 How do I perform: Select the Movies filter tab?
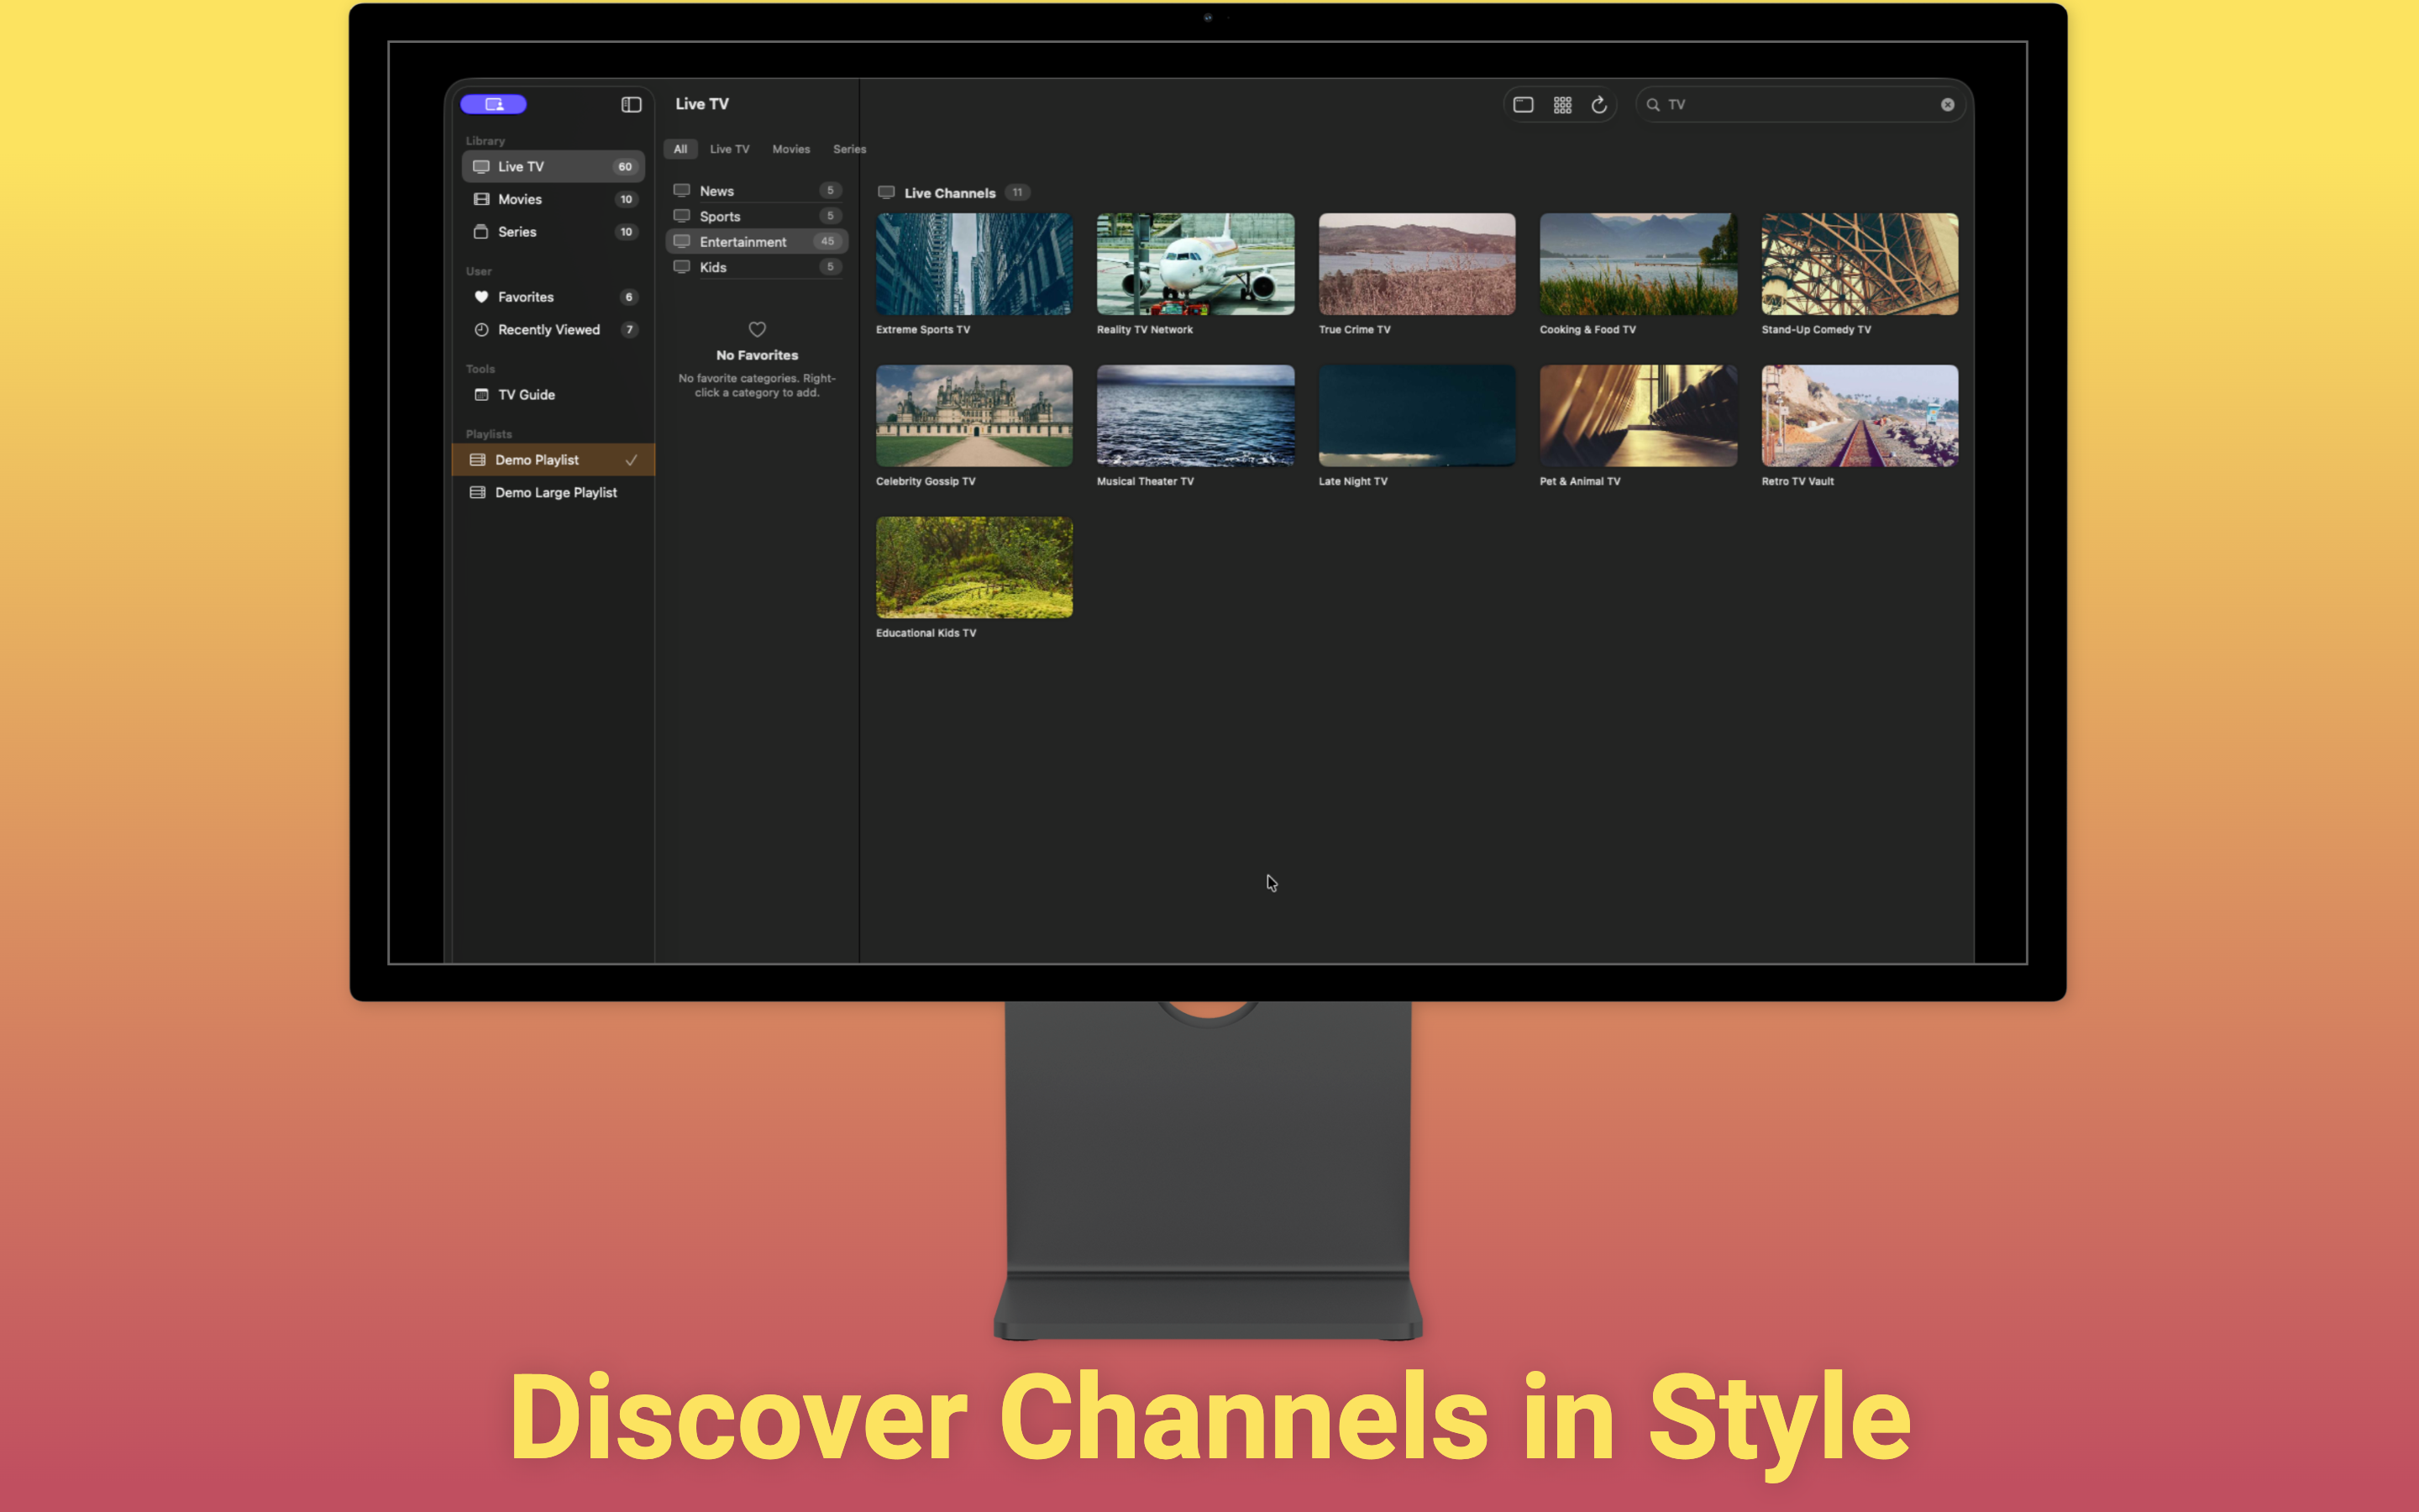pos(790,149)
